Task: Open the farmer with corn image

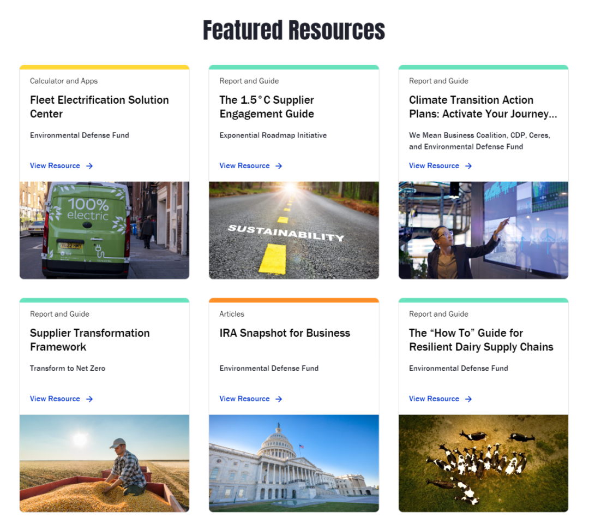Action: [104, 463]
